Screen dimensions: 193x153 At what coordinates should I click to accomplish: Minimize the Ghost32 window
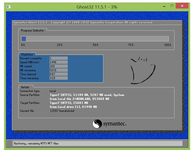164,6
